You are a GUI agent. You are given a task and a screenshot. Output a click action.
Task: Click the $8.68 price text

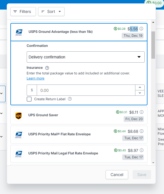point(133,131)
